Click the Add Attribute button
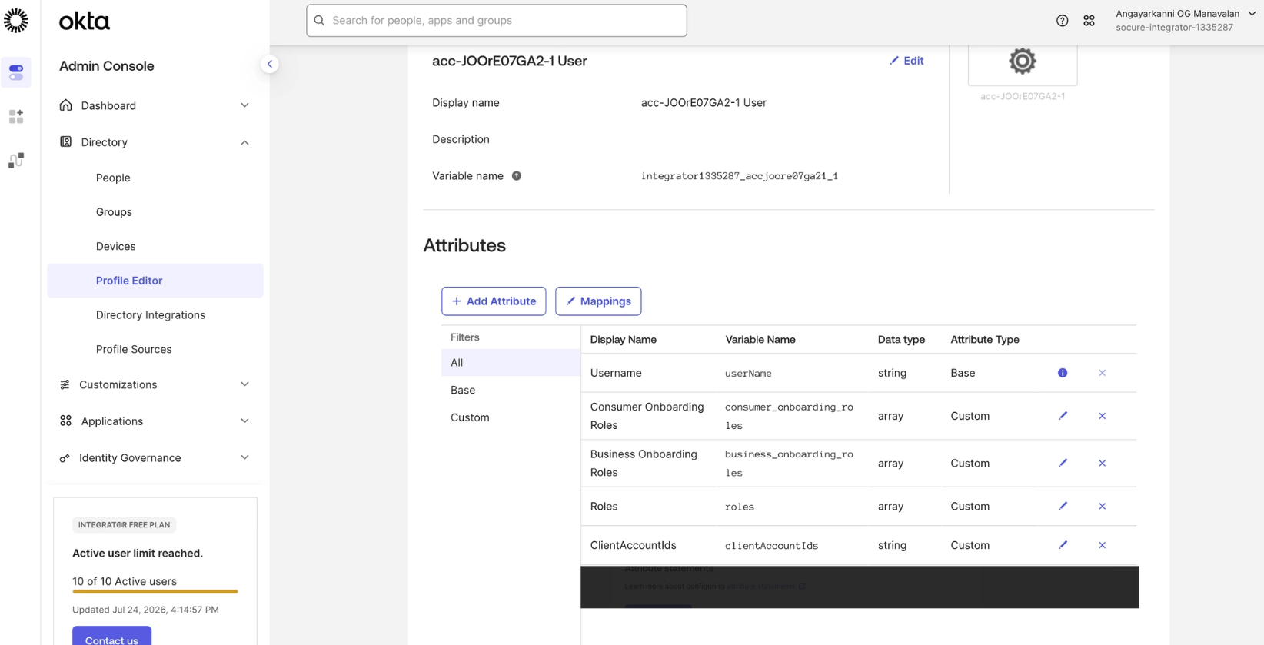The image size is (1264, 645). [x=494, y=301]
